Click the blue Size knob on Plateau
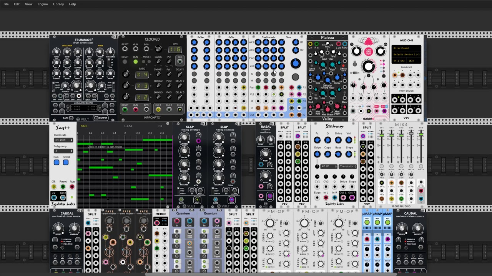Screen dimensions: 492x276 click(317, 77)
